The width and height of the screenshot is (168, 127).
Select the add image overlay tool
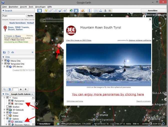click(x=60, y=10)
